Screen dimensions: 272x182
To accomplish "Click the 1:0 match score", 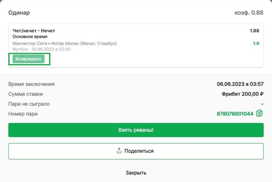I will click(256, 43).
